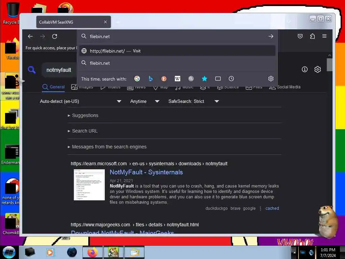This screenshot has width=345, height=259.
Task: Click the taskbar clock showing 1:01 PM
Action: point(328,252)
